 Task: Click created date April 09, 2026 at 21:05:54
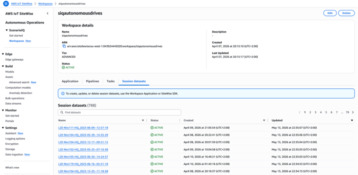207,127
